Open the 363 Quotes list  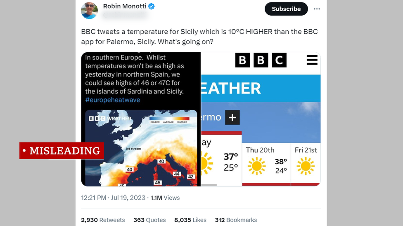tap(149, 220)
